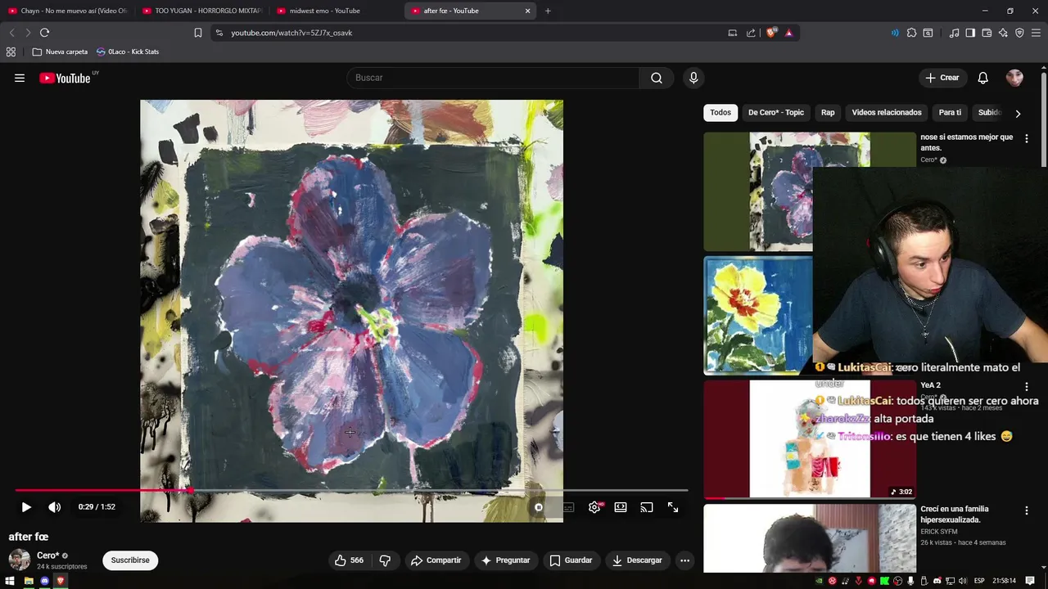Open YouTube notifications bell
The width and height of the screenshot is (1048, 589).
(x=982, y=78)
